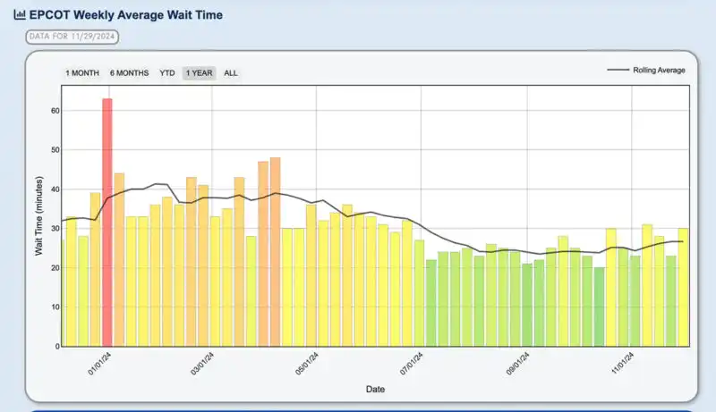Click the Date axis title
This screenshot has height=412, width=716.
coord(375,390)
